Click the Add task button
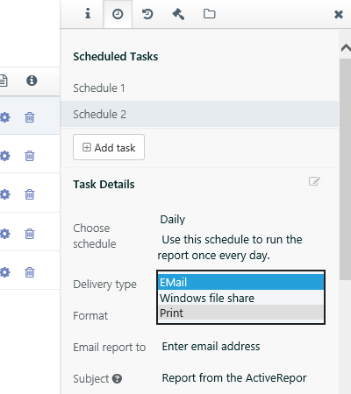351x394 pixels. pos(109,147)
